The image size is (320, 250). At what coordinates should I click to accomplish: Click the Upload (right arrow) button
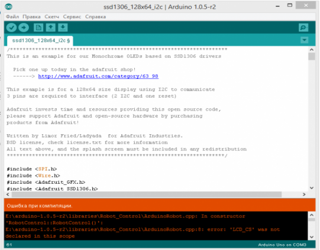(x=24, y=28)
